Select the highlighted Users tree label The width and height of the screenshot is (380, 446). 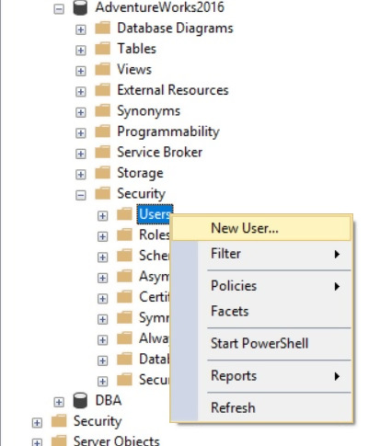click(x=155, y=214)
